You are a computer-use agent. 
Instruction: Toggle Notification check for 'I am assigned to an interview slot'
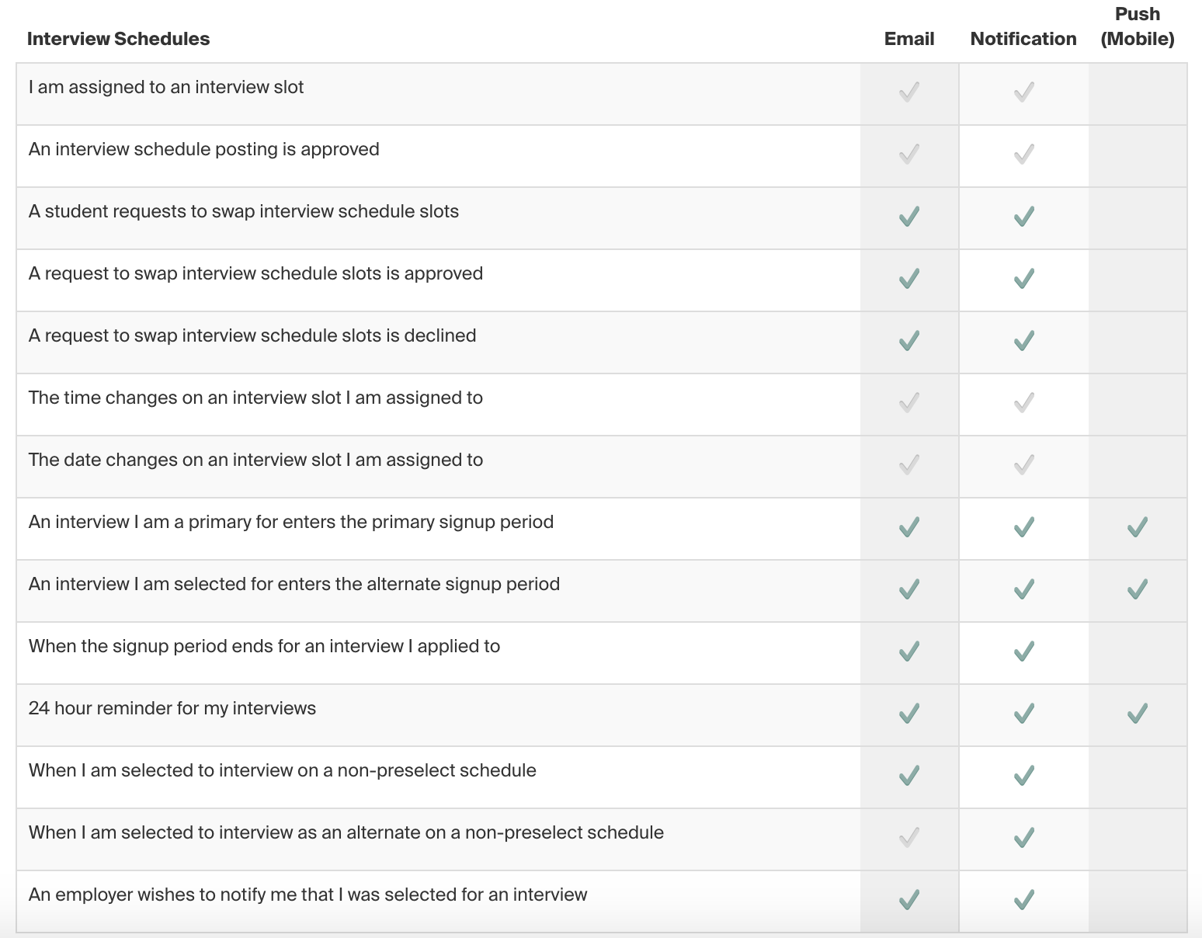(x=1024, y=92)
